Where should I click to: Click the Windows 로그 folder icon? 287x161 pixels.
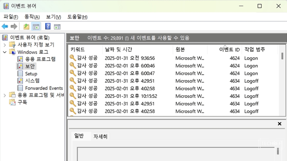tap(13, 52)
